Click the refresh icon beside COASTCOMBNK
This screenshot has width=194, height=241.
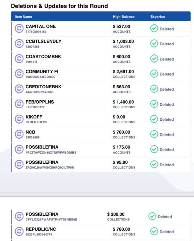[19, 59]
